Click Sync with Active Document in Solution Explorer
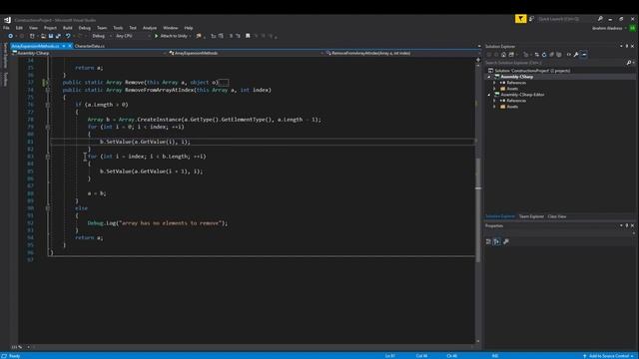The width and height of the screenshot is (639, 359). [537, 55]
